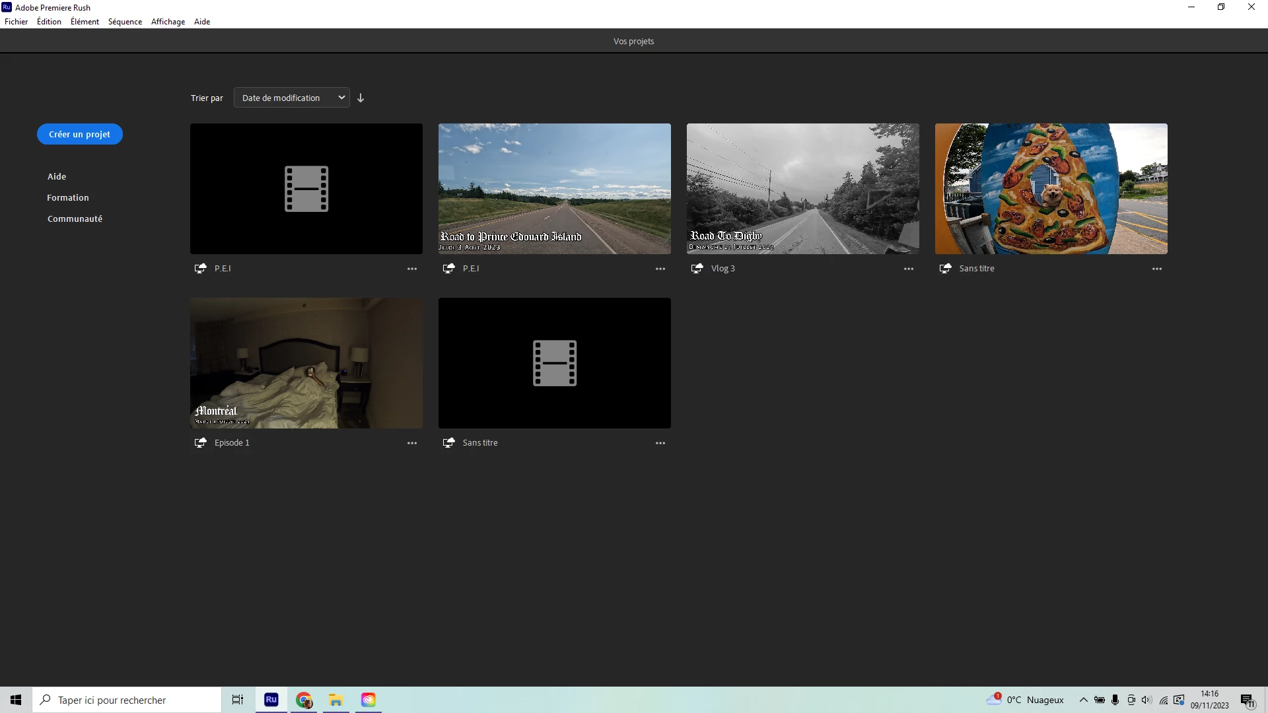The height and width of the screenshot is (713, 1268).
Task: Click Créer un projet button
Action: [x=79, y=134]
